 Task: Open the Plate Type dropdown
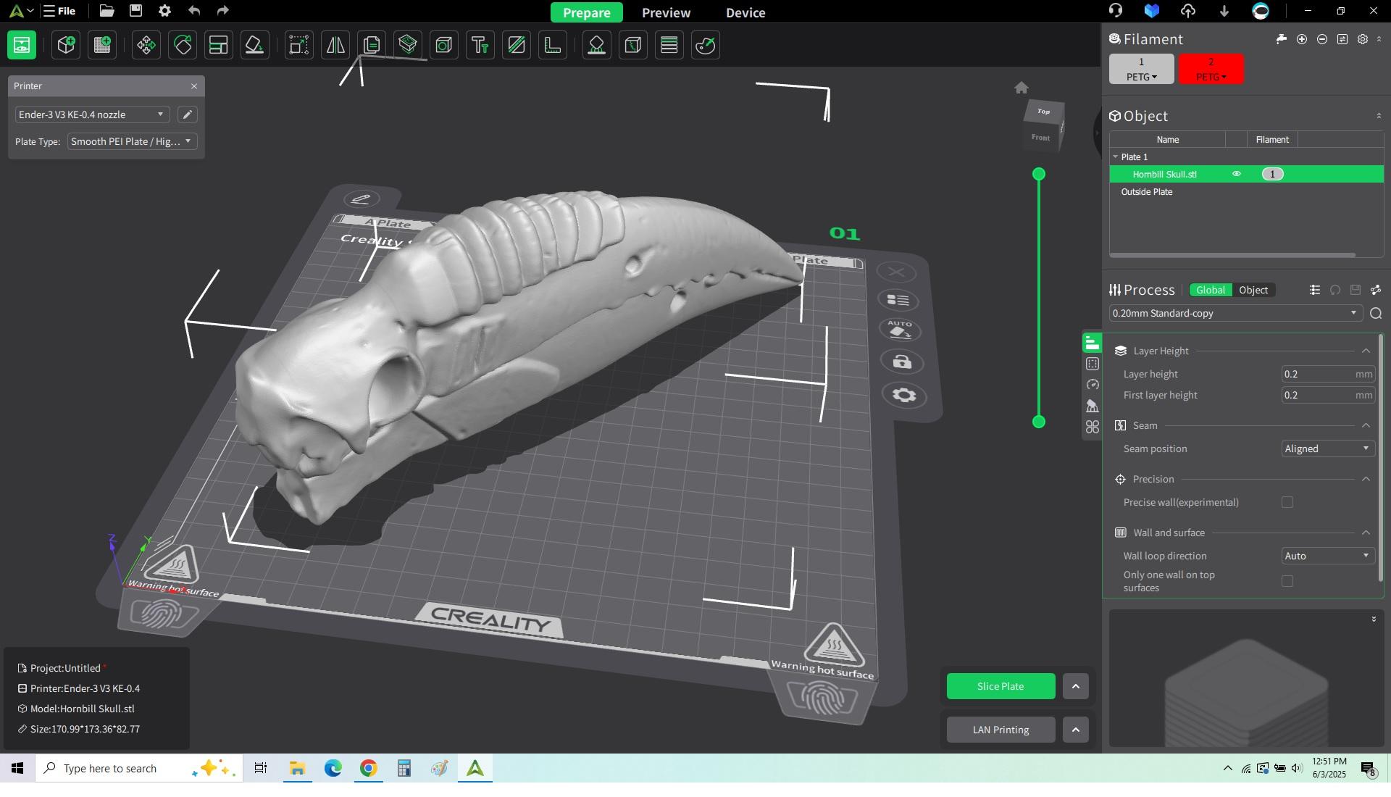coord(131,141)
